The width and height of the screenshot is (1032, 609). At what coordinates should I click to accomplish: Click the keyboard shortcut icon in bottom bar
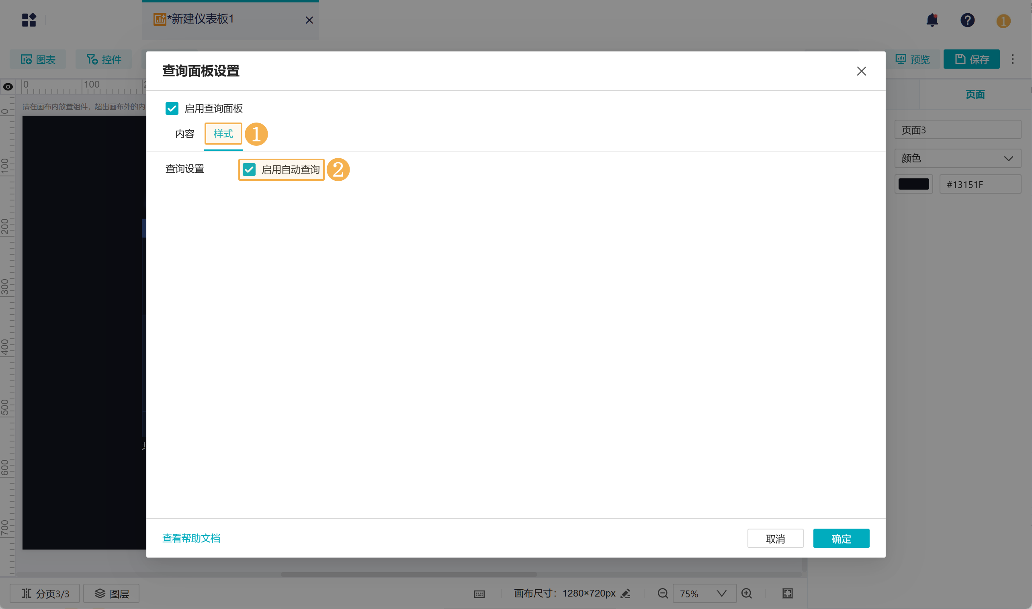[479, 594]
